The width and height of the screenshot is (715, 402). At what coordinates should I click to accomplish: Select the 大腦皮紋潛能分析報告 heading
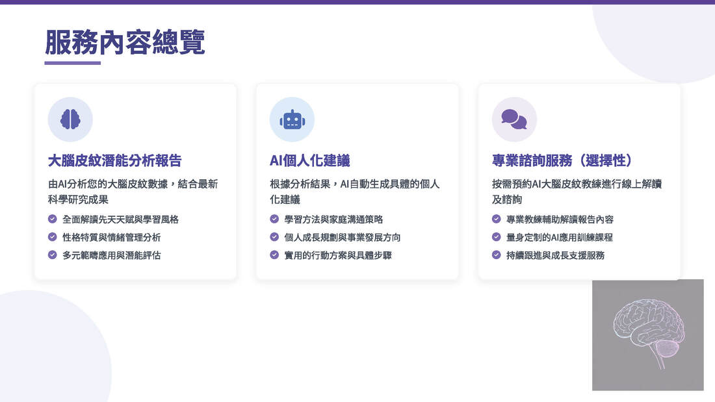coord(114,160)
